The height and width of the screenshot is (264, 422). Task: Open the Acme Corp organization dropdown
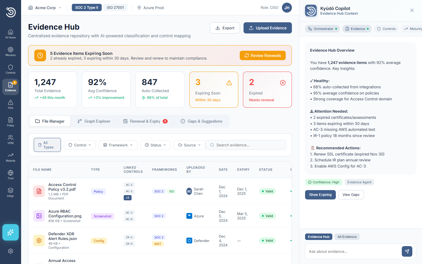pyautogui.click(x=45, y=8)
